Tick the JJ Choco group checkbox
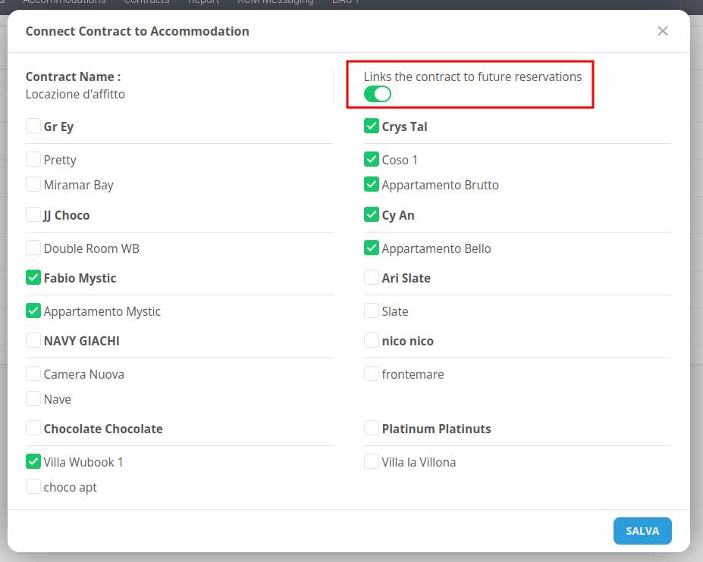Viewport: 703px width, 562px height. point(33,215)
